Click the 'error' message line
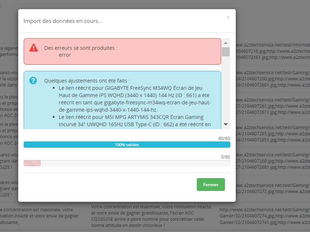Screen dimensions: 310x232 click(x=65, y=55)
